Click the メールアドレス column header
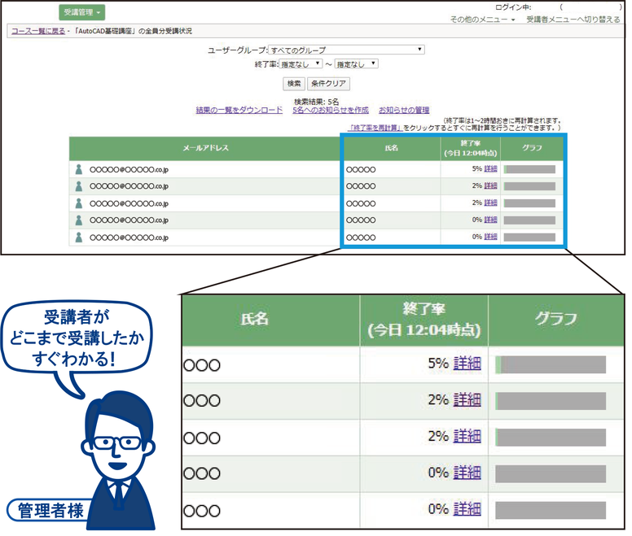This screenshot has height=536, width=632. 205,148
